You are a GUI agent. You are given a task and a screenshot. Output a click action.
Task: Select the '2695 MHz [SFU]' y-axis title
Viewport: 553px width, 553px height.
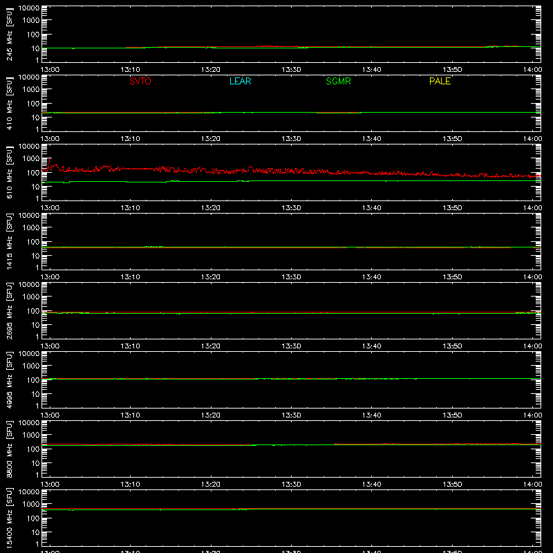click(x=9, y=310)
